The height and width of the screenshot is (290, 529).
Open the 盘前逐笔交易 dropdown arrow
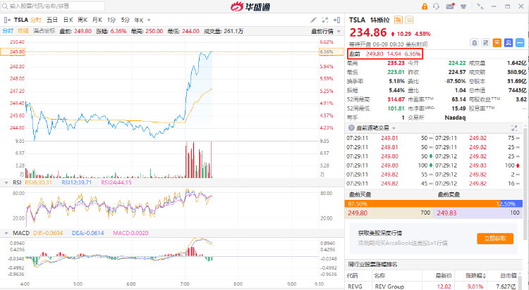pyautogui.click(x=394, y=128)
